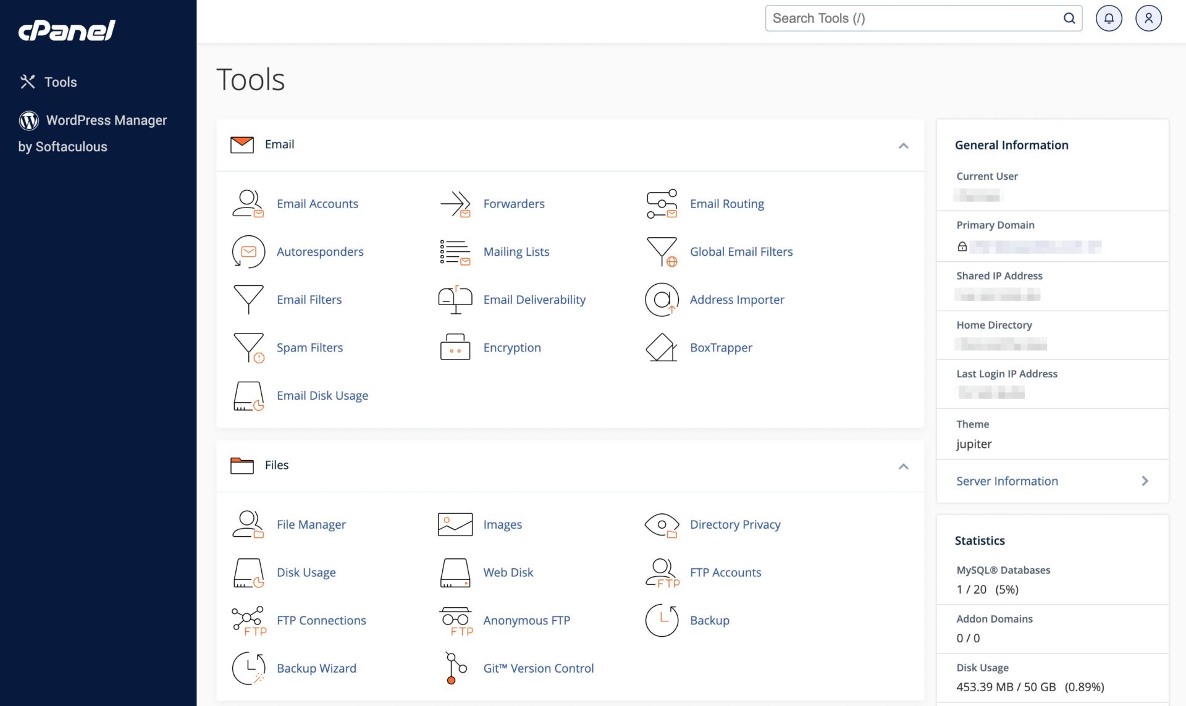Click inside the Search Tools field
1186x706 pixels.
coord(896,18)
